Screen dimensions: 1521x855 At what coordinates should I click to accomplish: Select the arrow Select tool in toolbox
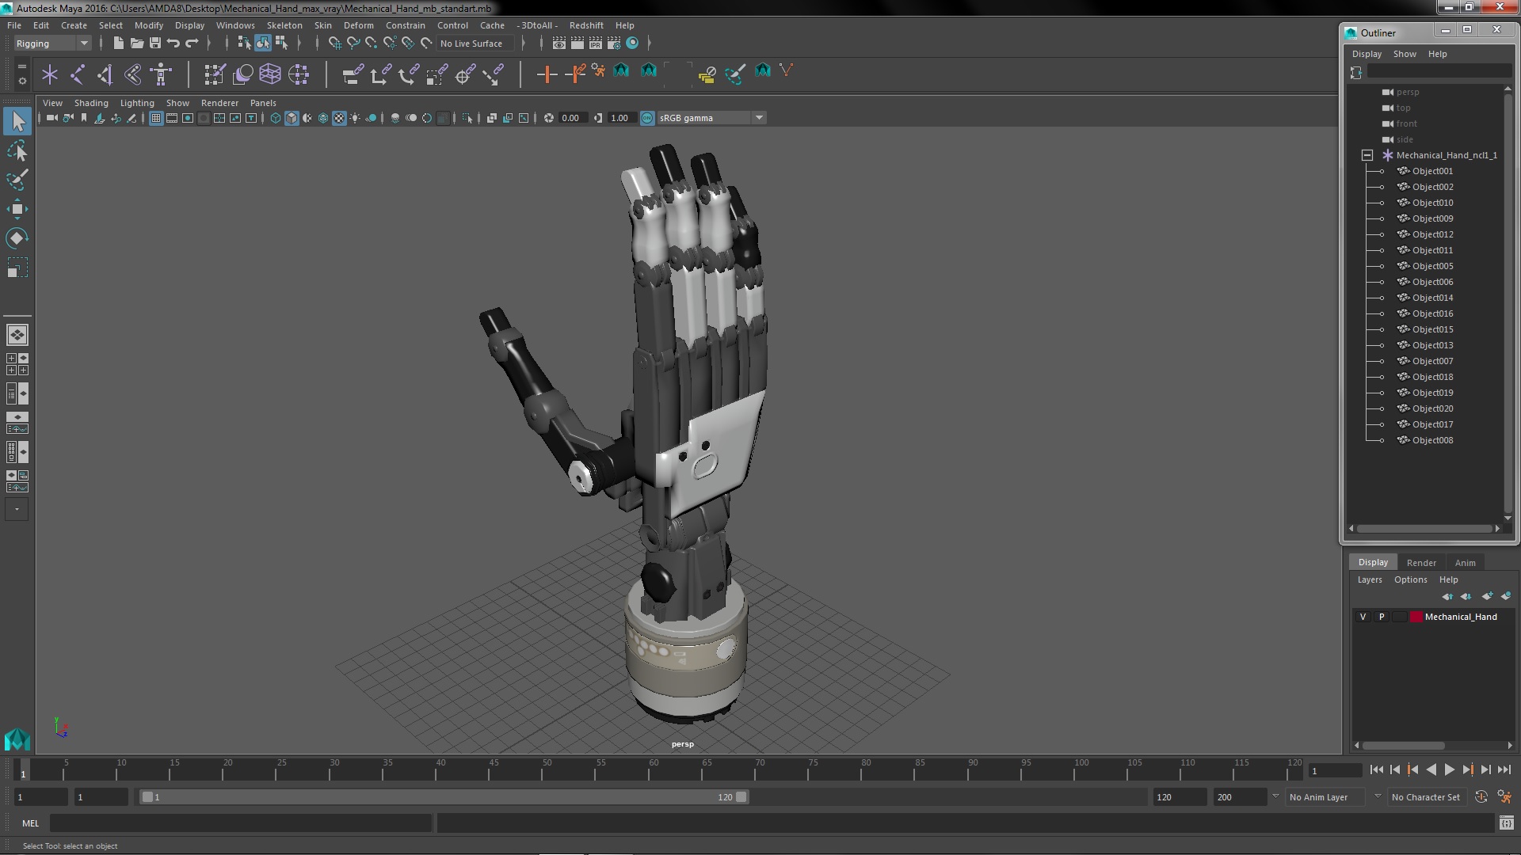pyautogui.click(x=17, y=121)
